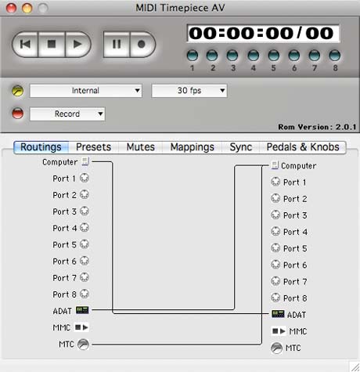Screen dimensions: 360x372
Task: Toggle track indicator light 2
Action: click(x=212, y=56)
